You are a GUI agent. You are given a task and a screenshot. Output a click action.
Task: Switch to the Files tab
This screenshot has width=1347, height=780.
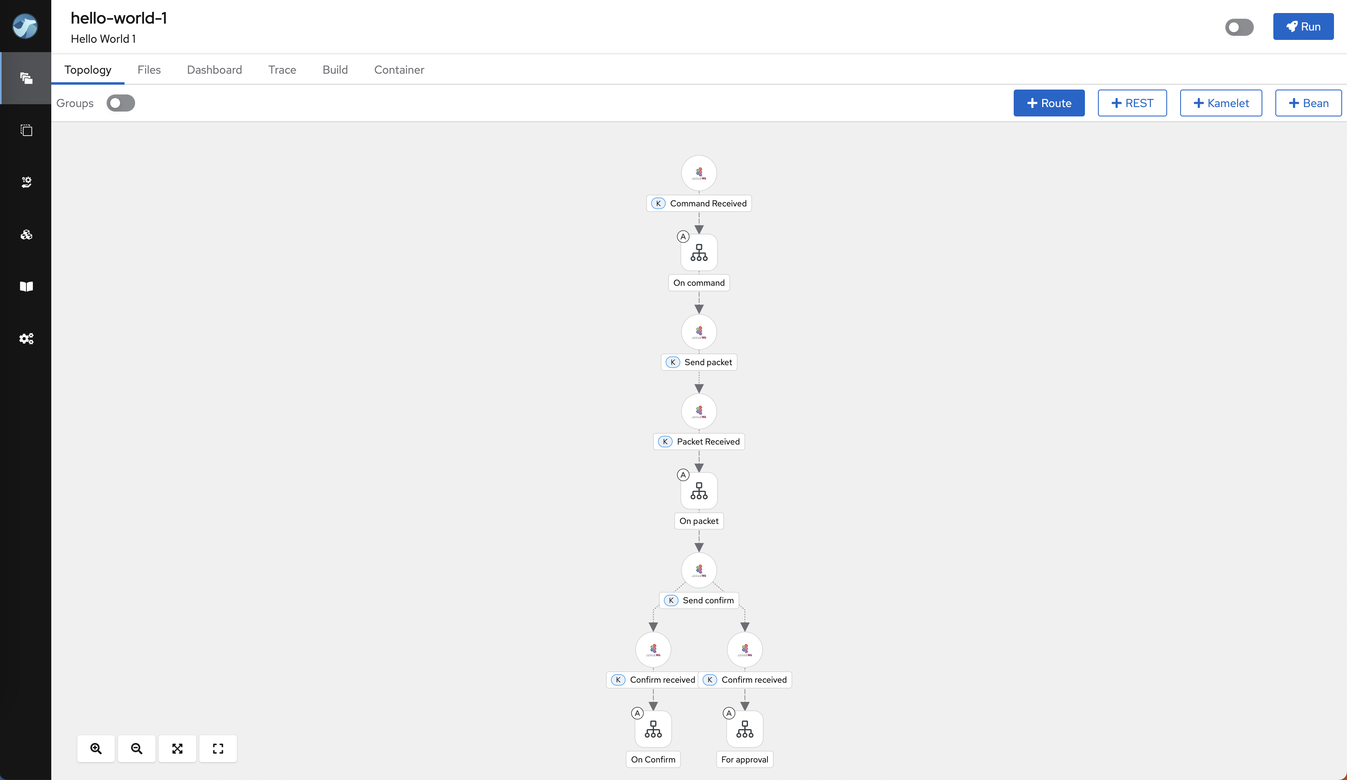(x=149, y=70)
